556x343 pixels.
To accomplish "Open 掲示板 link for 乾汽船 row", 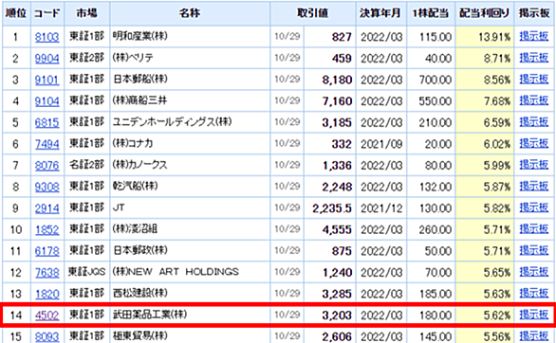I will (534, 187).
